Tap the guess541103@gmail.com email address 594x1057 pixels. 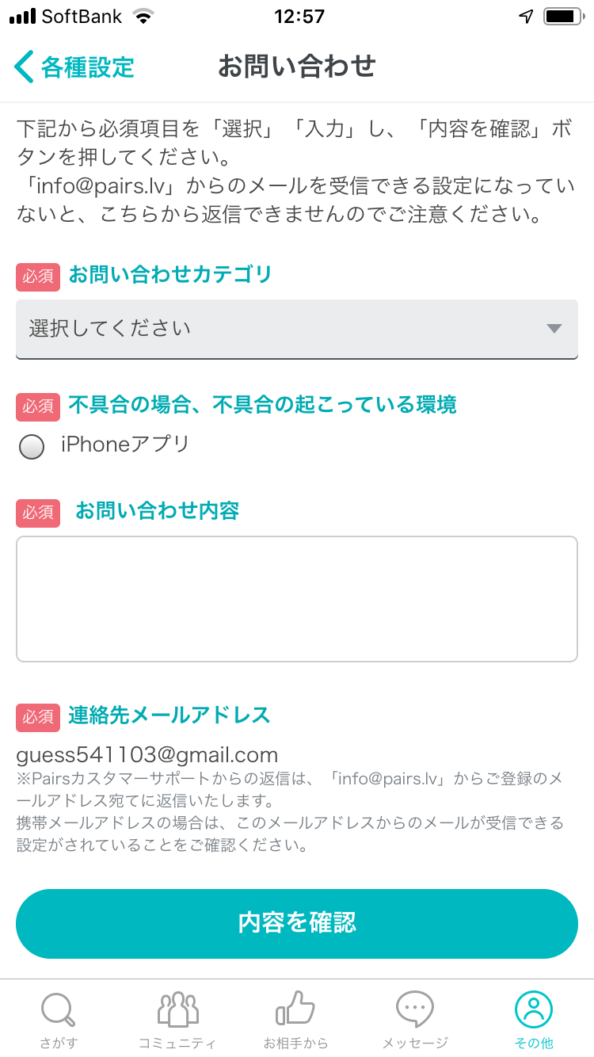[x=147, y=754]
